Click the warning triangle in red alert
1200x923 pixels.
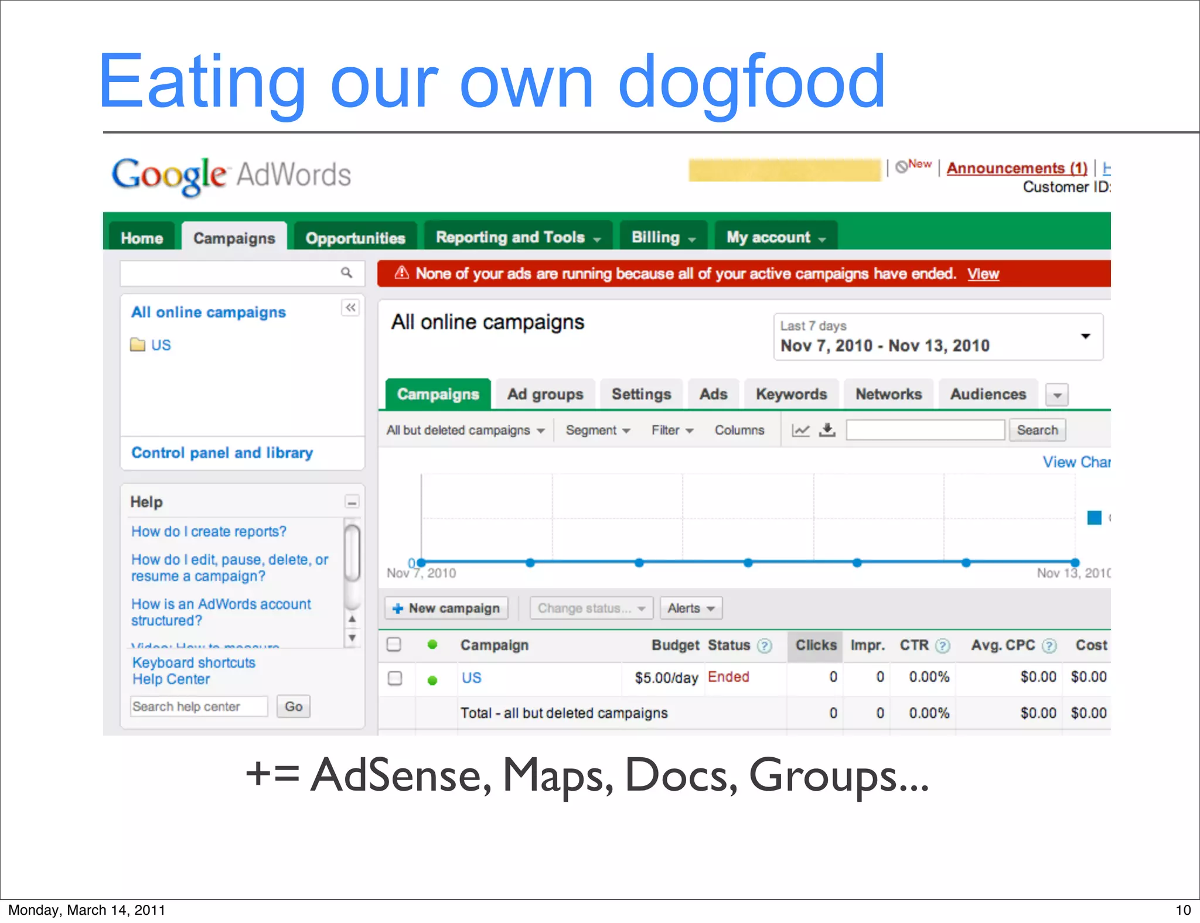click(x=401, y=273)
